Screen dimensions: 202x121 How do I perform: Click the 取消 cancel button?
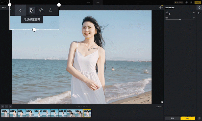tap(172, 118)
